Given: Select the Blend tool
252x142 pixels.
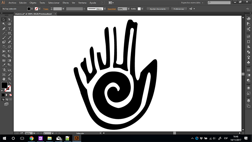Looking at the screenshot, I should pyautogui.click(x=9, y=65).
